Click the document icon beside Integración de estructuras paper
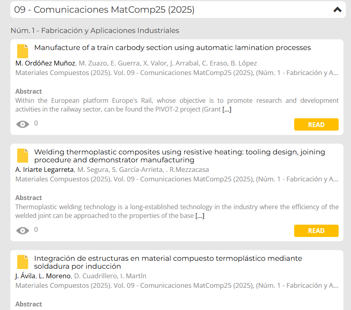351x310 pixels. (23, 262)
